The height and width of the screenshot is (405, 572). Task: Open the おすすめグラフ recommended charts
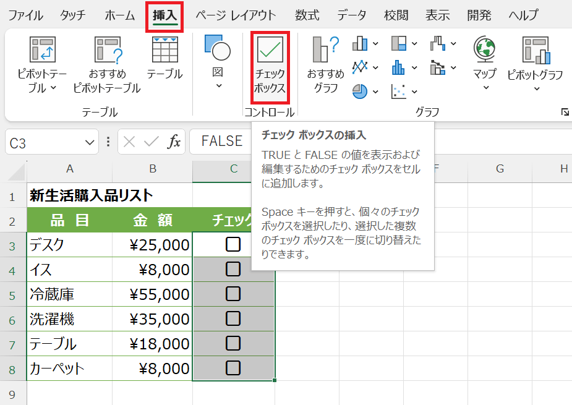325,65
